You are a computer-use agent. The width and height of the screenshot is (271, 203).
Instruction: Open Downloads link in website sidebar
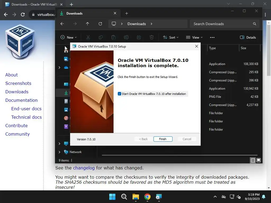coord(17,92)
